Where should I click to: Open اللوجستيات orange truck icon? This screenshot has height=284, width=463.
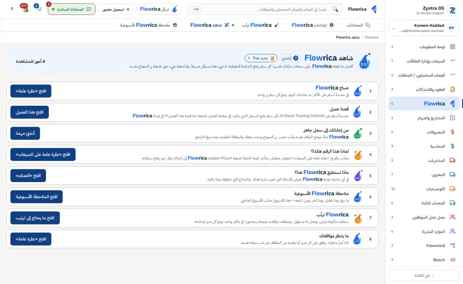pos(452,189)
